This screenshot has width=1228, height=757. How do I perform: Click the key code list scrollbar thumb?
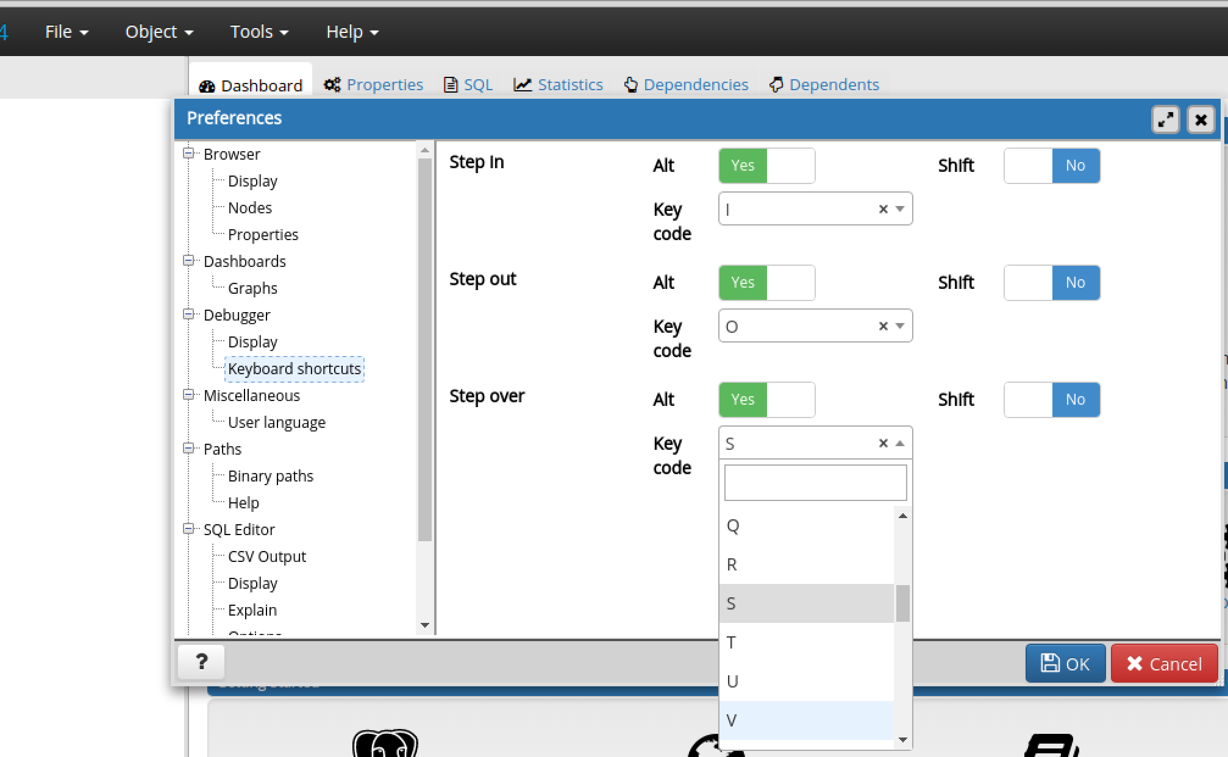click(x=902, y=603)
